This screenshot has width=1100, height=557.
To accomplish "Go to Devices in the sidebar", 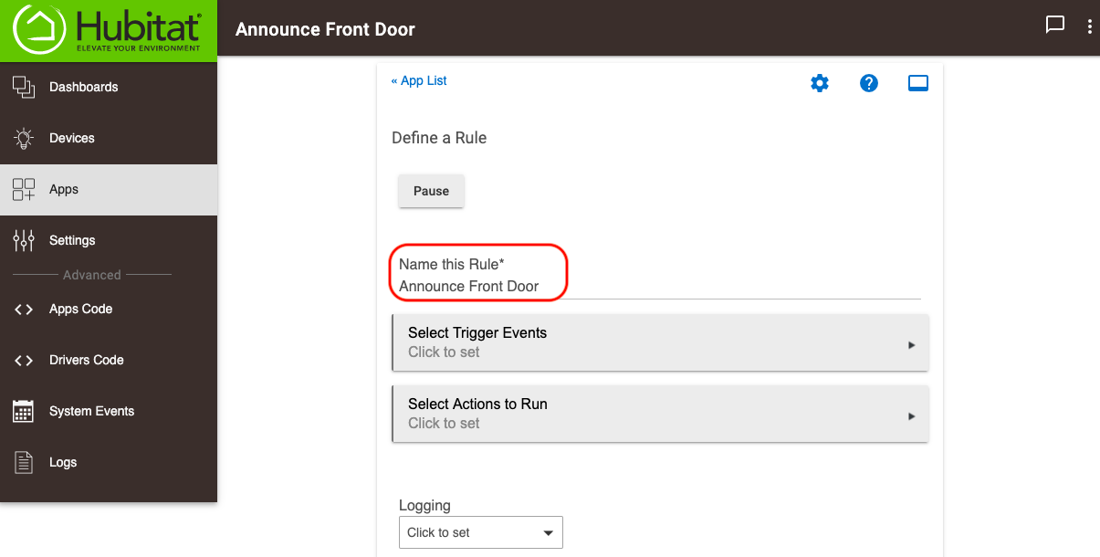I will (109, 139).
